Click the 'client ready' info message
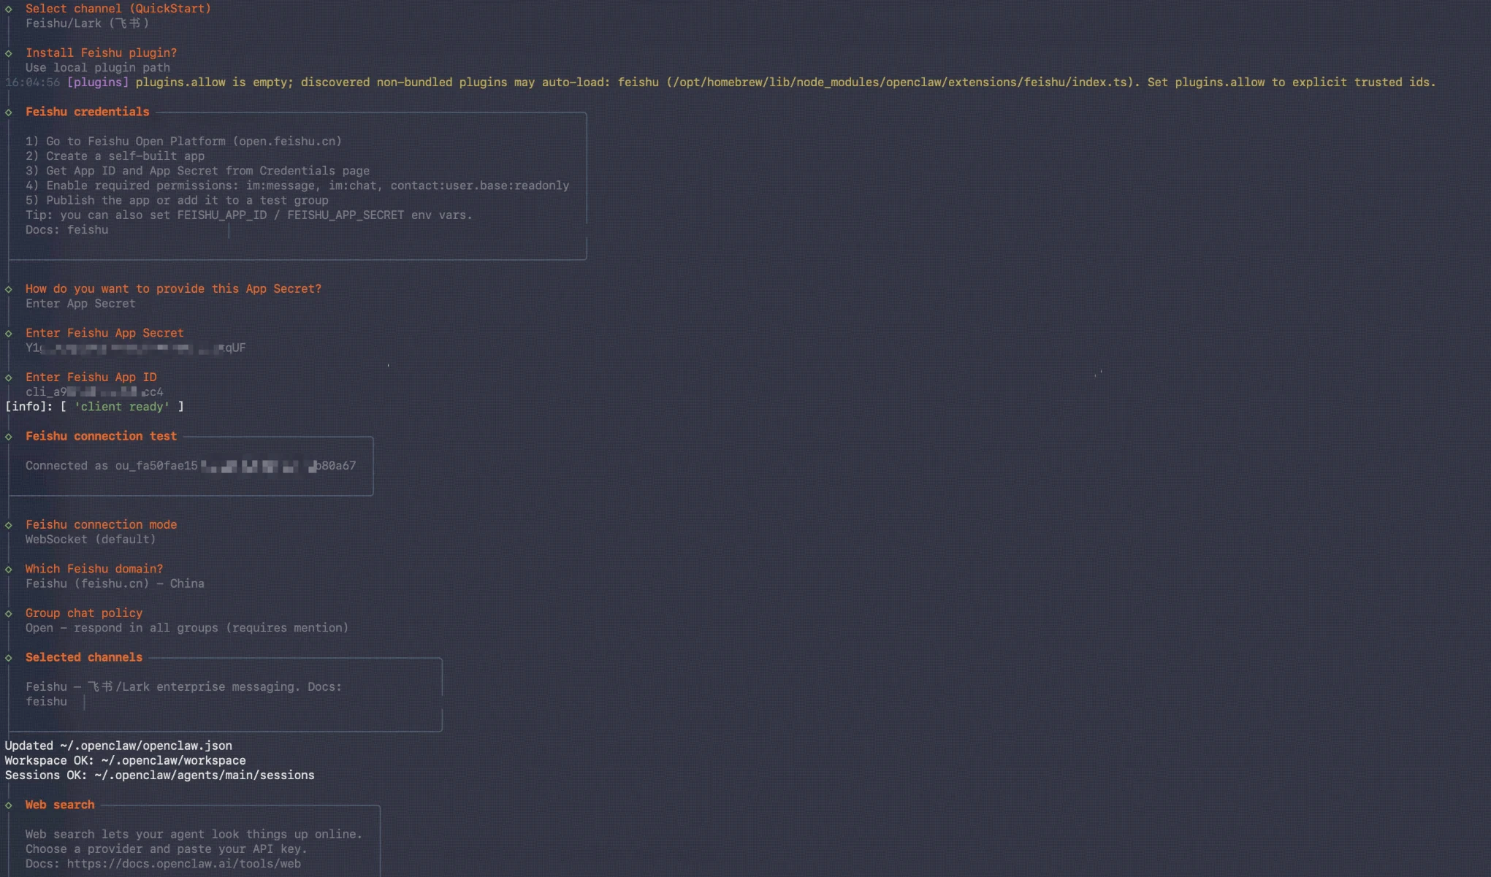This screenshot has height=877, width=1491. click(122, 407)
